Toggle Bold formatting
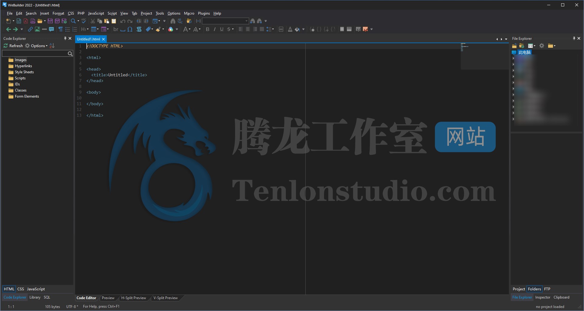584x311 pixels. (x=208, y=29)
